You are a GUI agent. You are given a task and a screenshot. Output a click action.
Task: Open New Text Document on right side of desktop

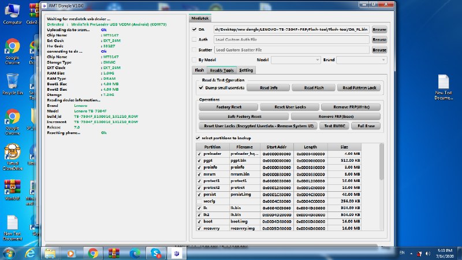click(444, 87)
